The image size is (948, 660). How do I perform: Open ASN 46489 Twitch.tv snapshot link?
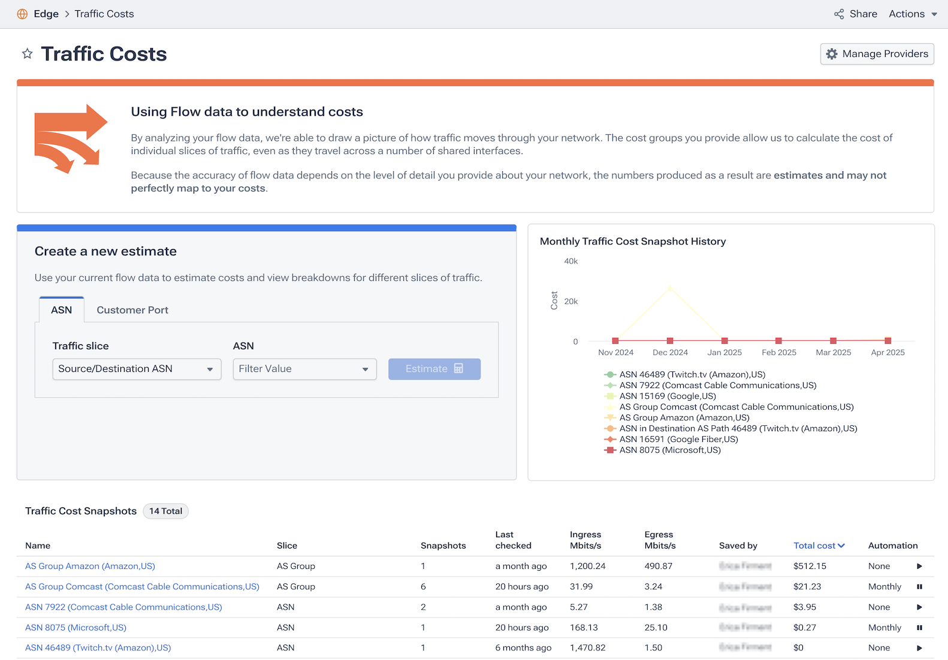click(x=98, y=647)
